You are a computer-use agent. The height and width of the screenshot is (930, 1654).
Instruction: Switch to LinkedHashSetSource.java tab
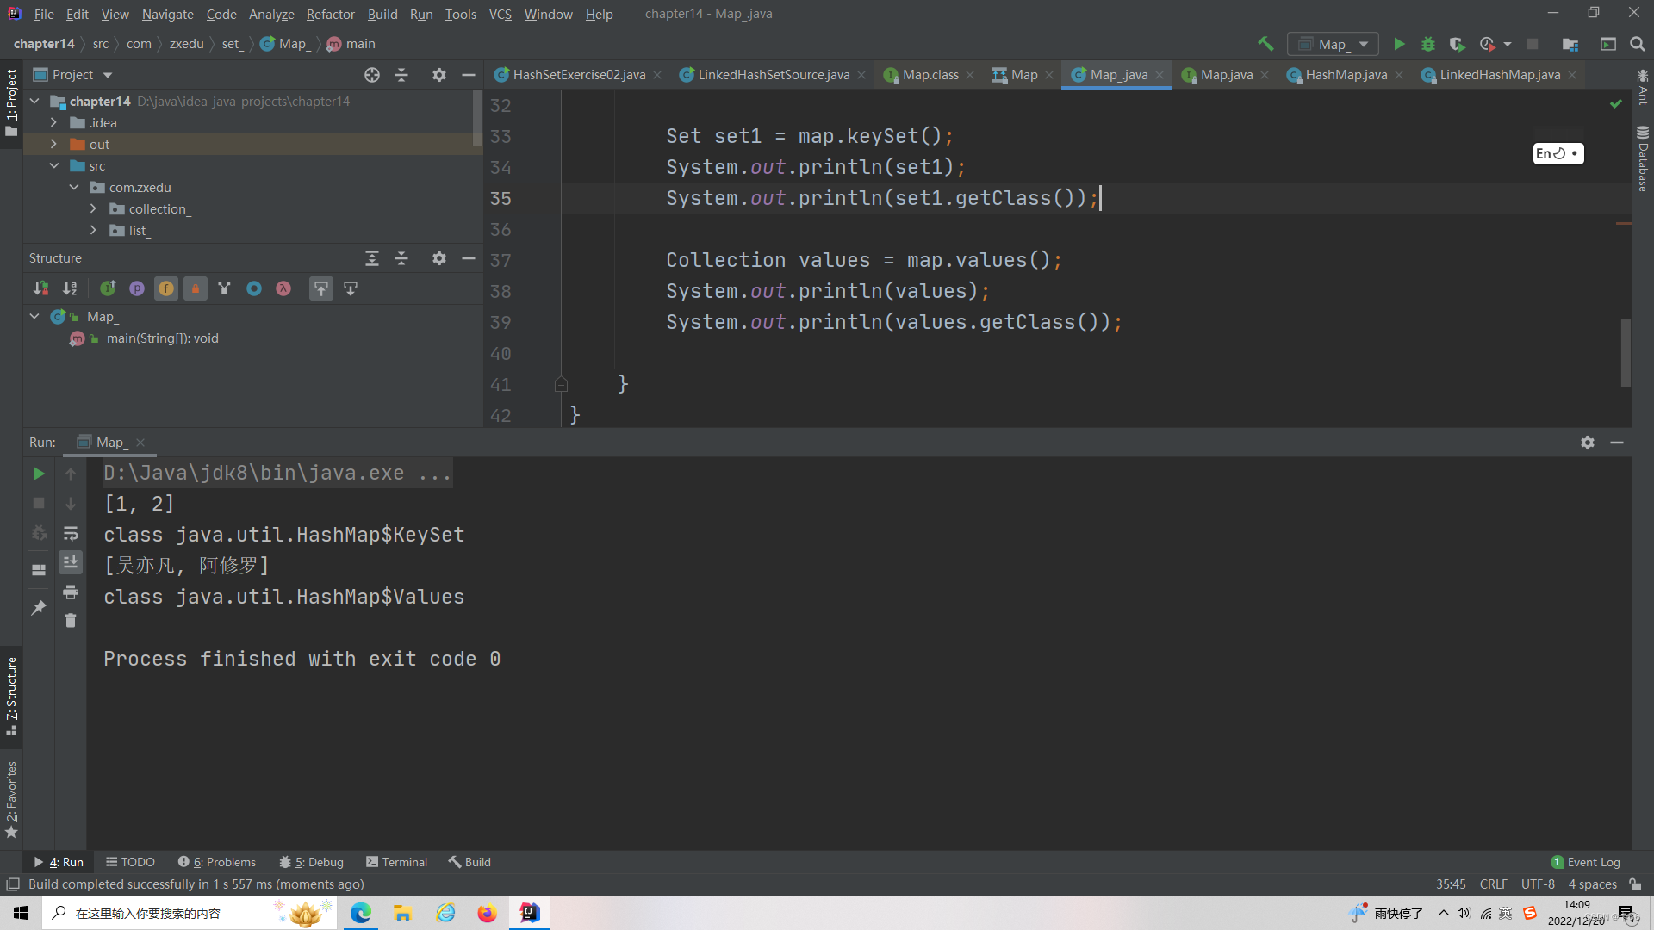[x=773, y=75]
